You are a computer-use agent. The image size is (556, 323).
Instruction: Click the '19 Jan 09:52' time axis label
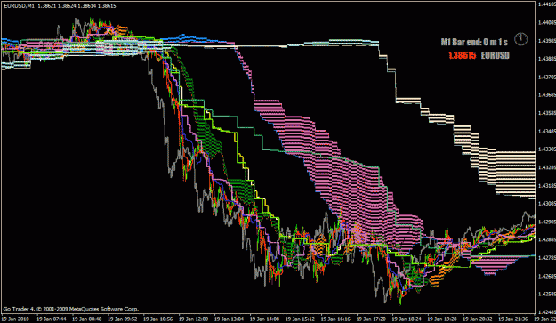click(x=123, y=319)
